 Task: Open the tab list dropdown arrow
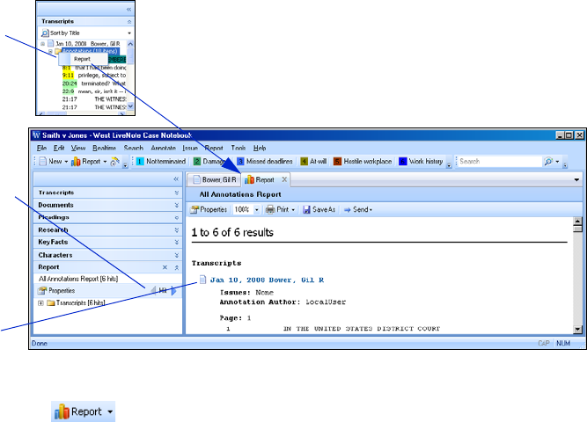[x=576, y=180]
